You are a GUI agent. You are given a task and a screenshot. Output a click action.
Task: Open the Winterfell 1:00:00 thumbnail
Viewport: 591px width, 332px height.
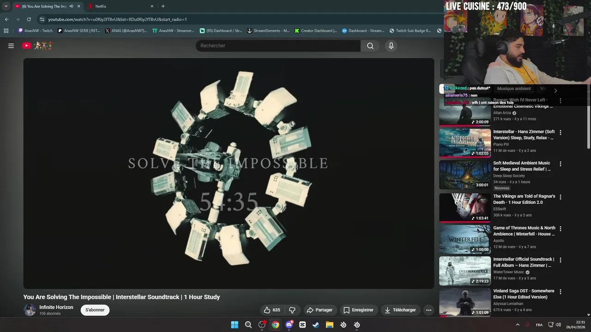click(464, 239)
